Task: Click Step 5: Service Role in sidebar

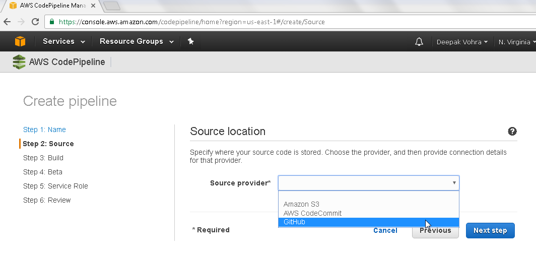Action: tap(55, 186)
